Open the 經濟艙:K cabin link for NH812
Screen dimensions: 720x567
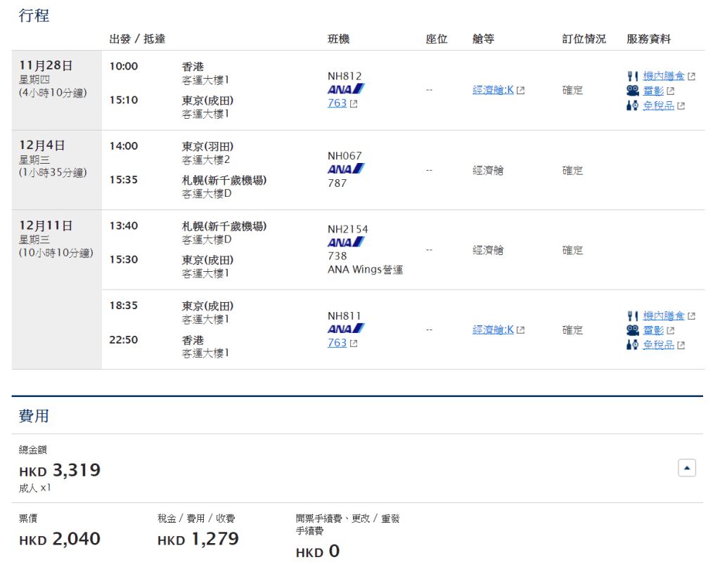tap(494, 90)
